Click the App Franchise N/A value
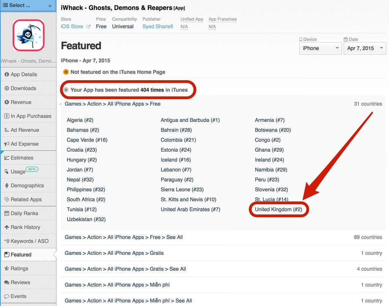This screenshot has width=389, height=306. pos(212,27)
